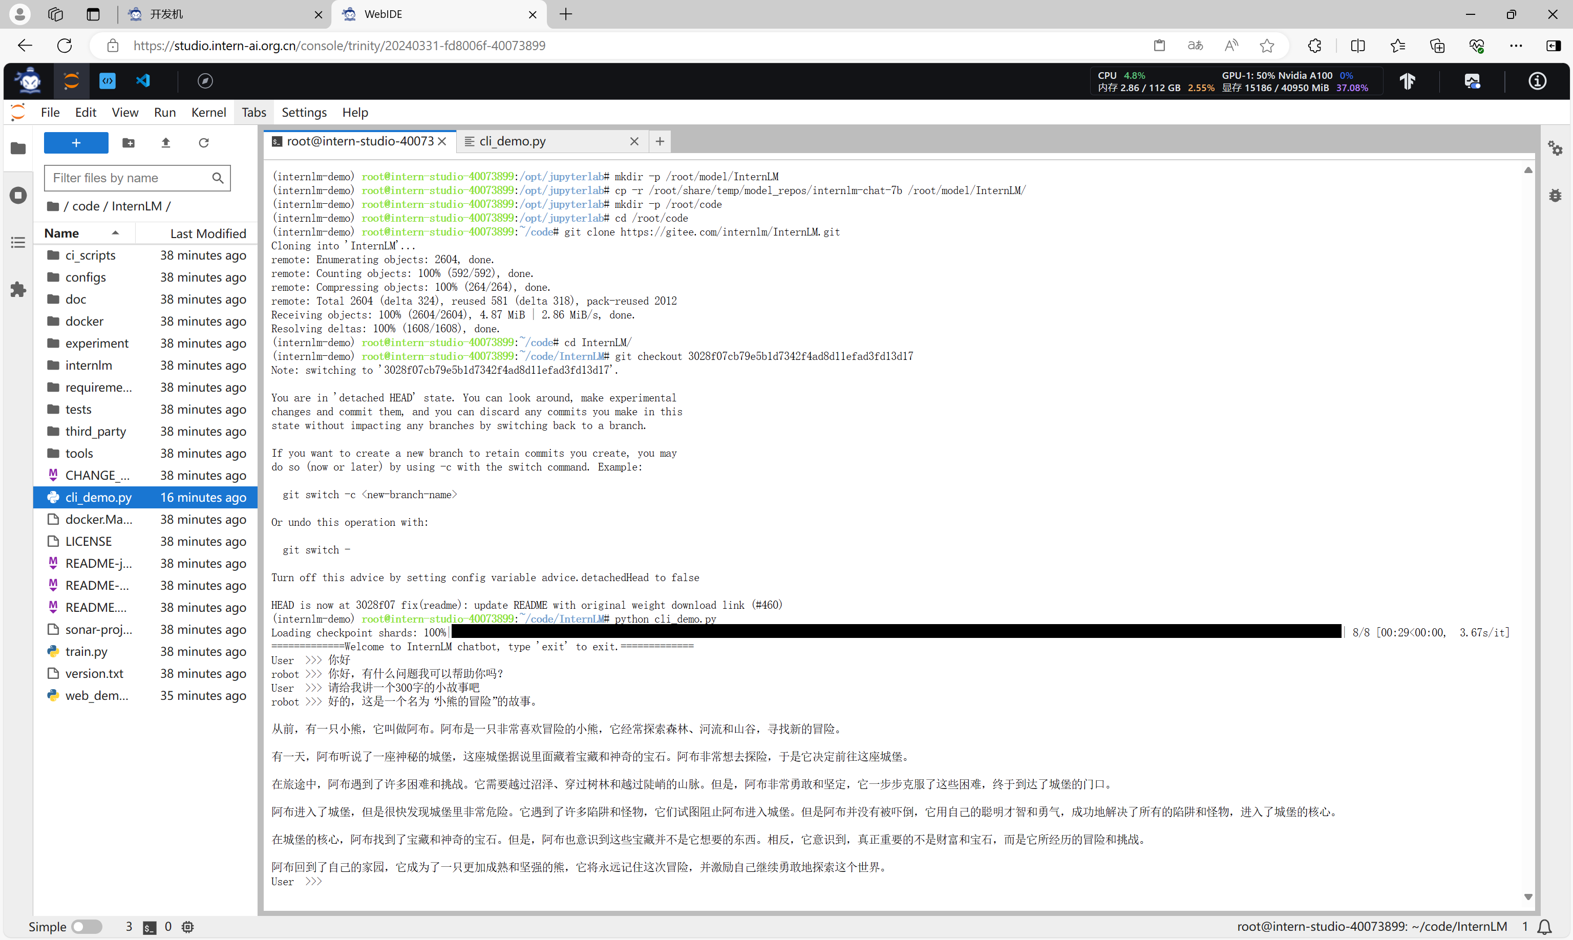Image resolution: width=1573 pixels, height=940 pixels.
Task: Add new tab with plus button
Action: click(660, 141)
